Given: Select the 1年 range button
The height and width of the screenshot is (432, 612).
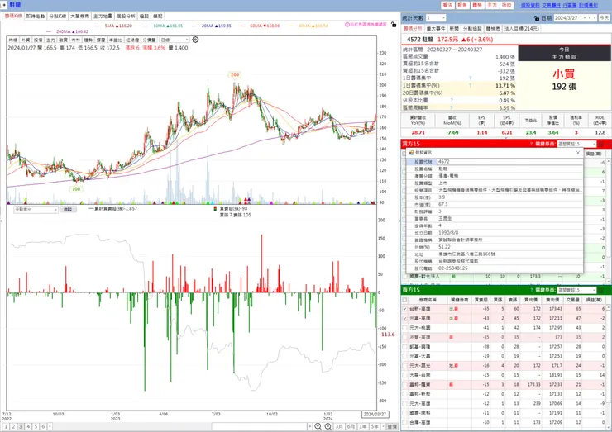Looking at the screenshot, I should tap(363, 426).
